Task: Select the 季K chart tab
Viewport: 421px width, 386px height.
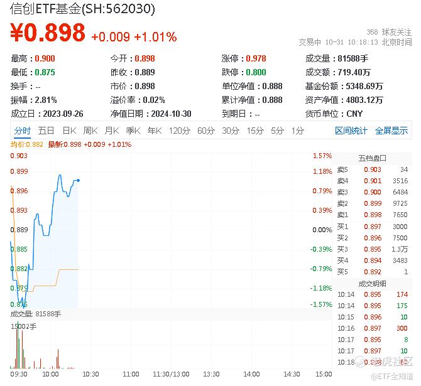Action: [133, 131]
